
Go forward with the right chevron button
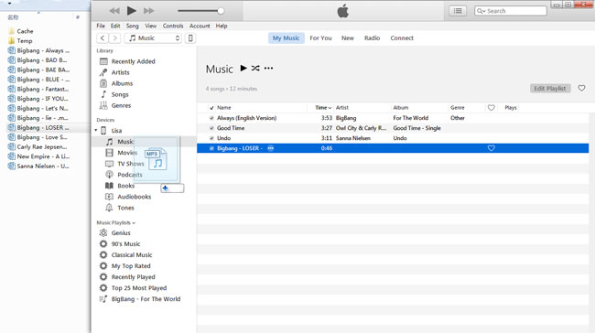[115, 38]
